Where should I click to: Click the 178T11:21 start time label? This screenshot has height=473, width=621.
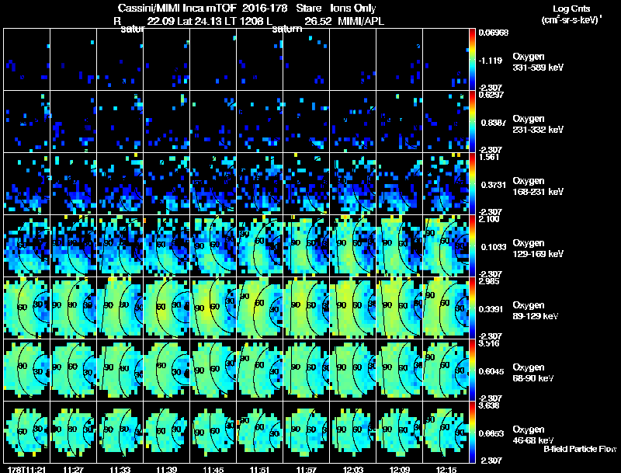pos(27,470)
